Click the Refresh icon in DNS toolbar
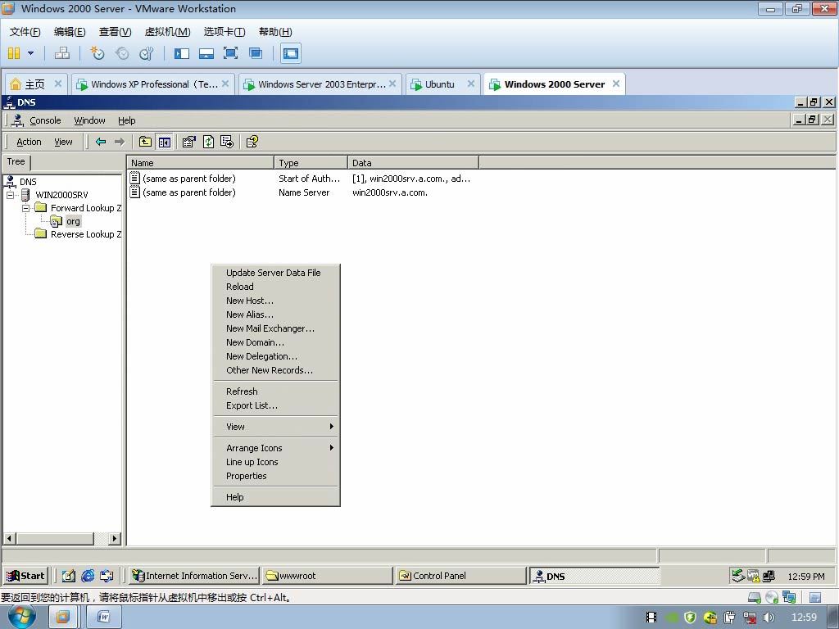Viewport: 839px width, 629px height. (x=208, y=142)
